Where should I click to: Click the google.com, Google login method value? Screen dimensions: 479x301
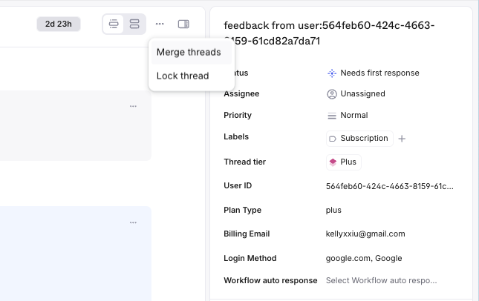point(364,258)
